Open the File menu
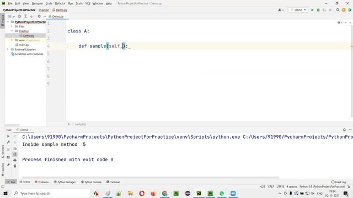This screenshot has height=198, width=353. coord(10,3)
